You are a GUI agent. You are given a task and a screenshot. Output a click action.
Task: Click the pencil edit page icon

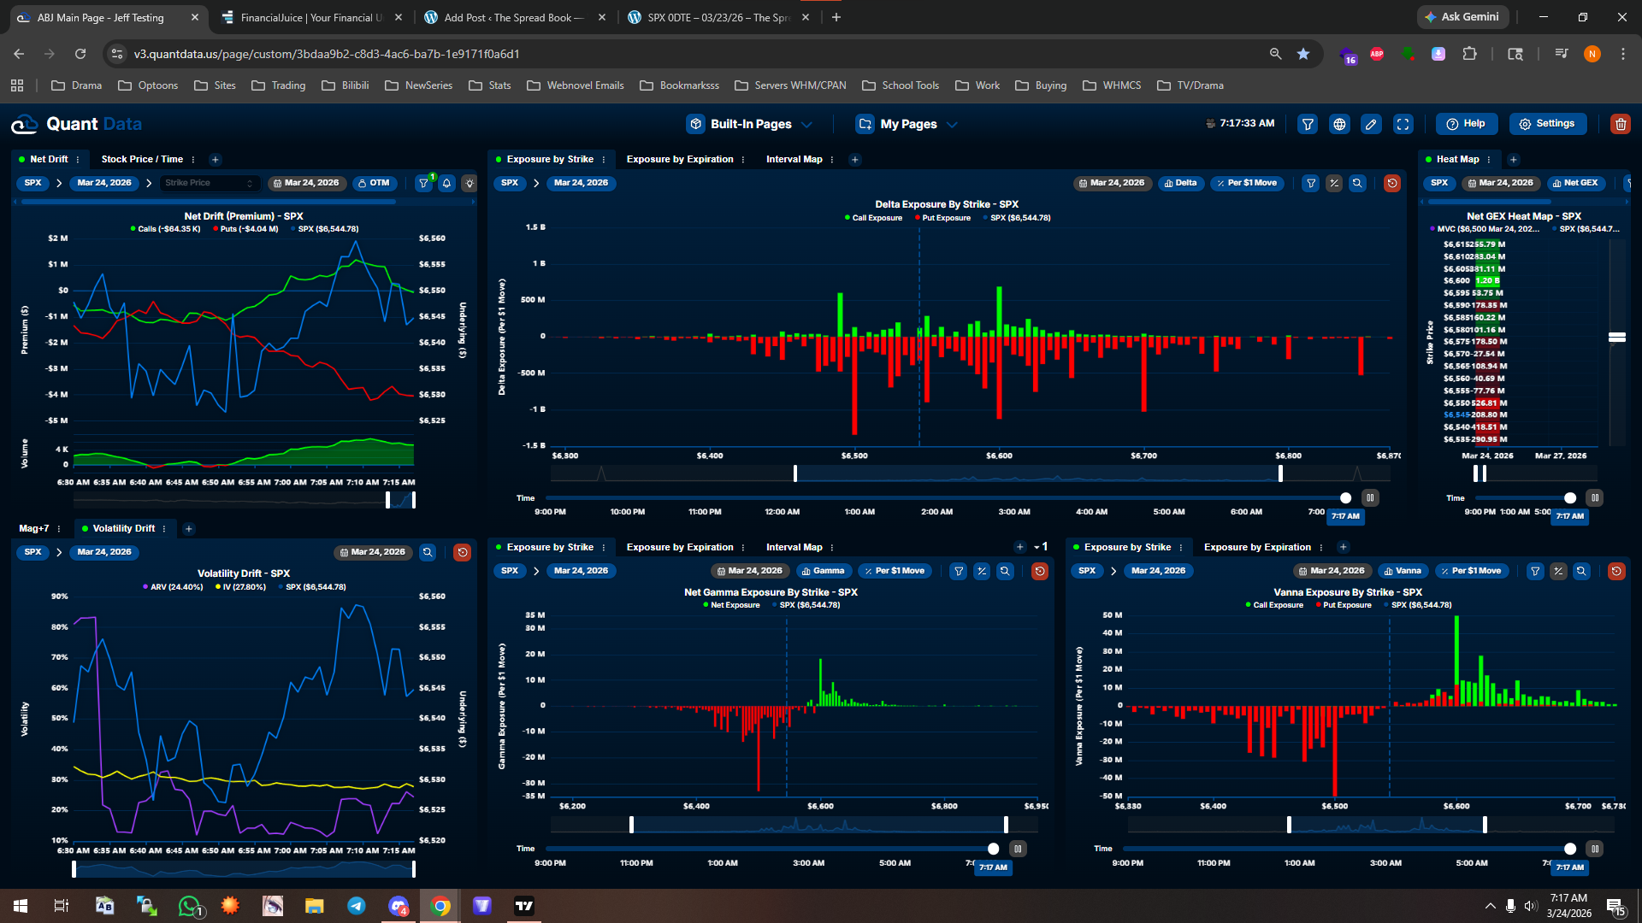pyautogui.click(x=1371, y=124)
